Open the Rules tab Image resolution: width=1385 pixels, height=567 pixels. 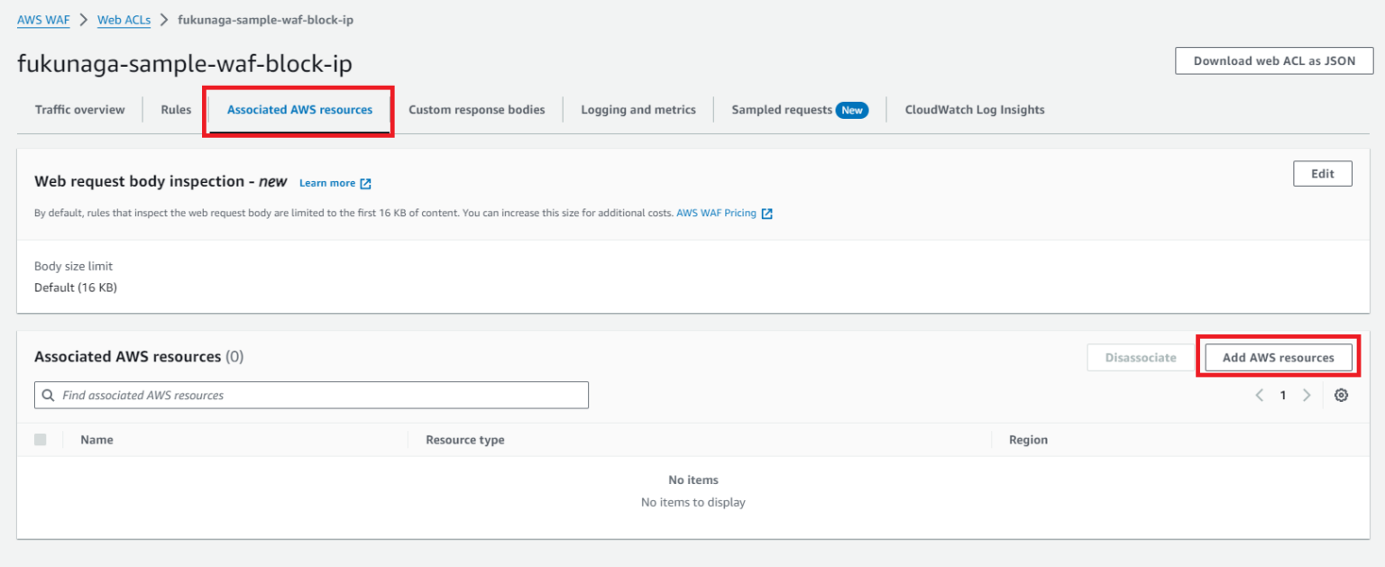click(175, 109)
